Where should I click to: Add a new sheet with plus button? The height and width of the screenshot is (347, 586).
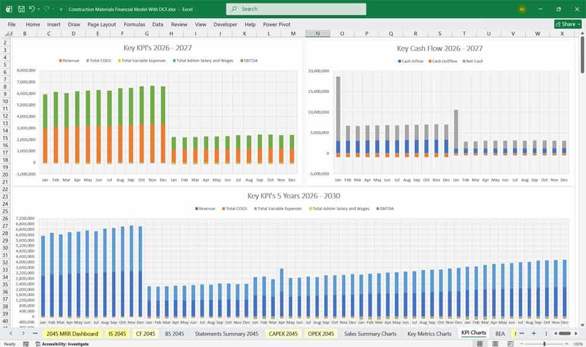534,333
